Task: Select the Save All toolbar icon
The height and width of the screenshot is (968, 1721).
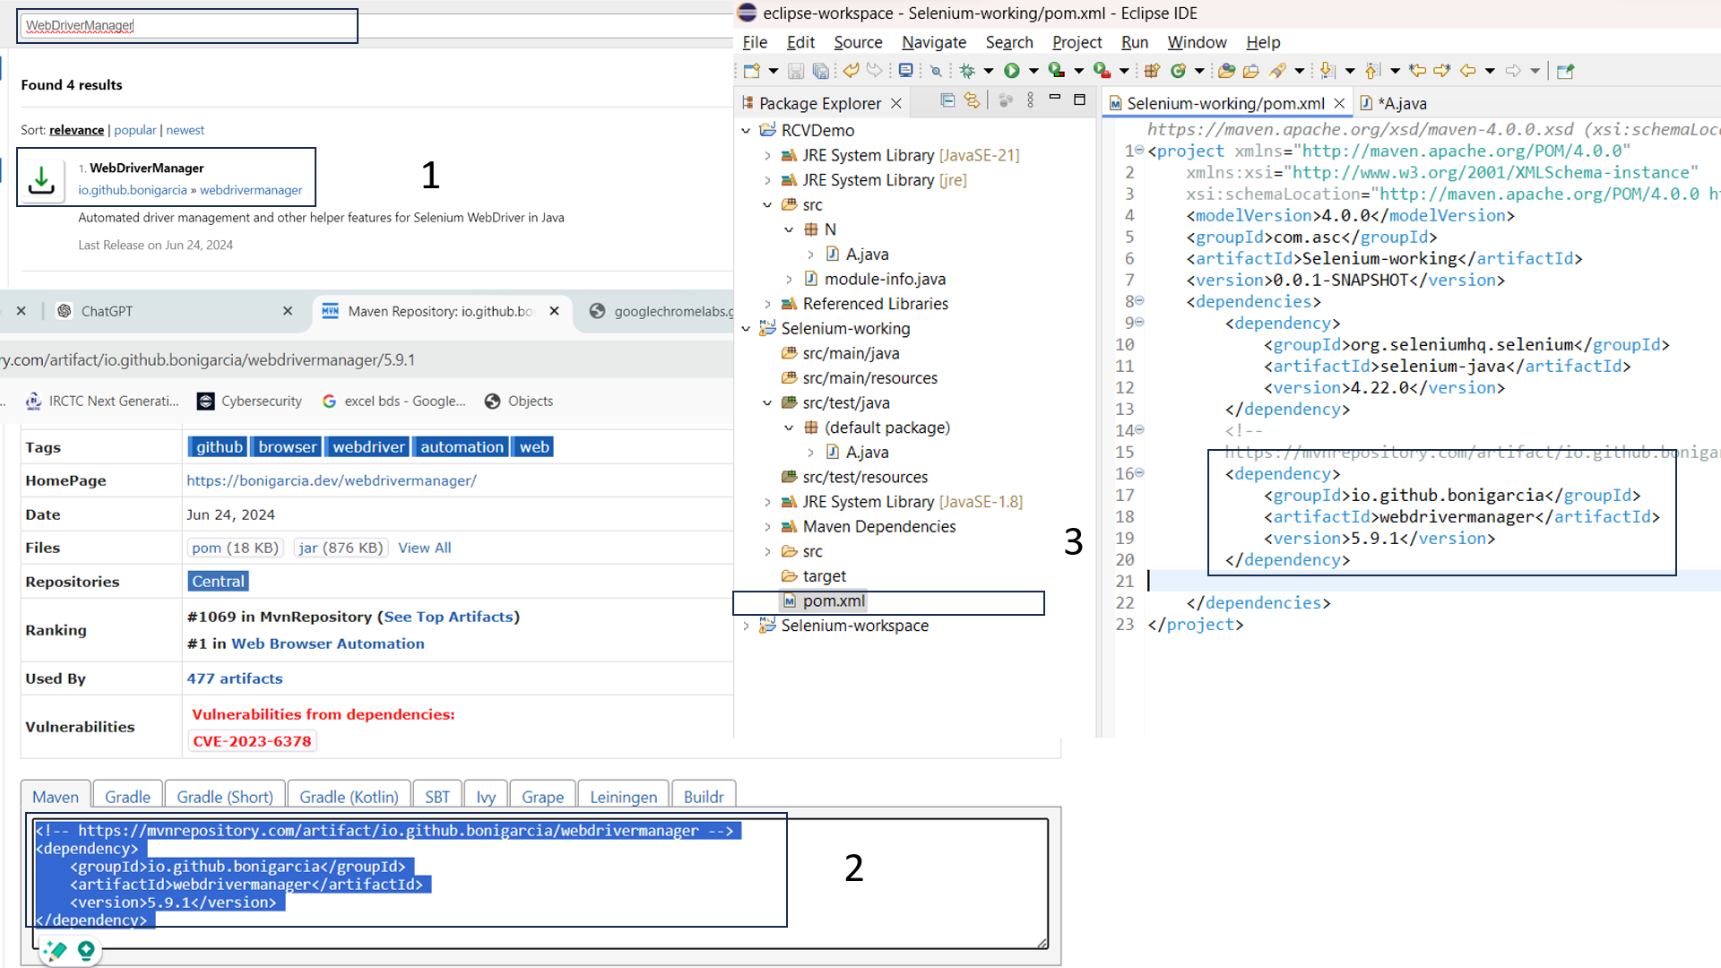Action: coord(822,70)
